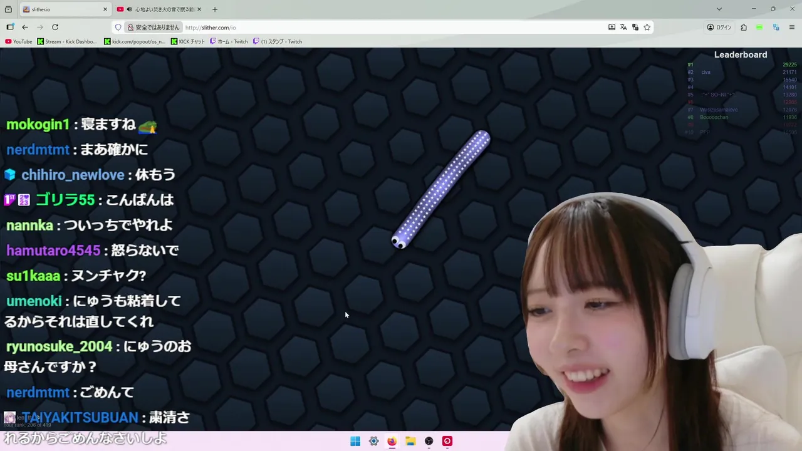Click the Leaderboard heading
This screenshot has height=451, width=802.
pyautogui.click(x=741, y=54)
